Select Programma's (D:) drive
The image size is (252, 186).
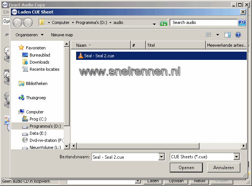(45, 126)
